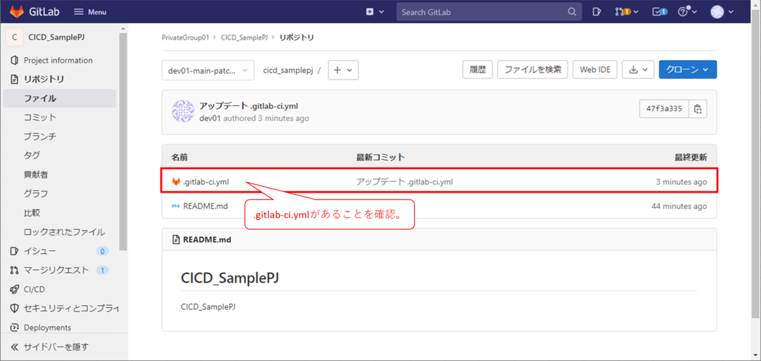Click cicd_samplepj path link
761x361 pixels.
click(x=288, y=70)
